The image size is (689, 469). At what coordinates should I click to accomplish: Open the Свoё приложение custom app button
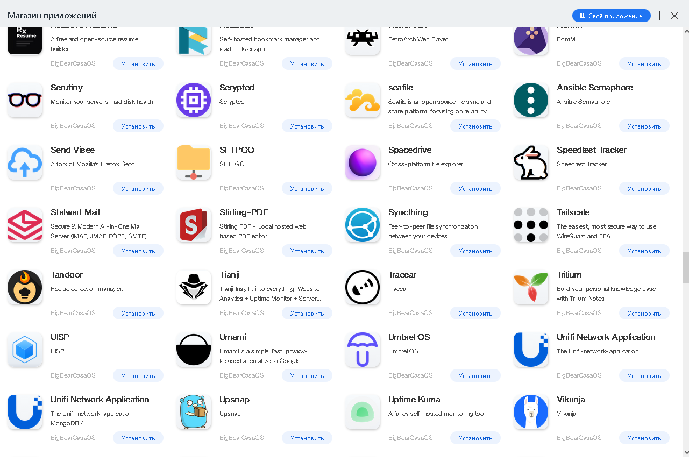pyautogui.click(x=612, y=16)
